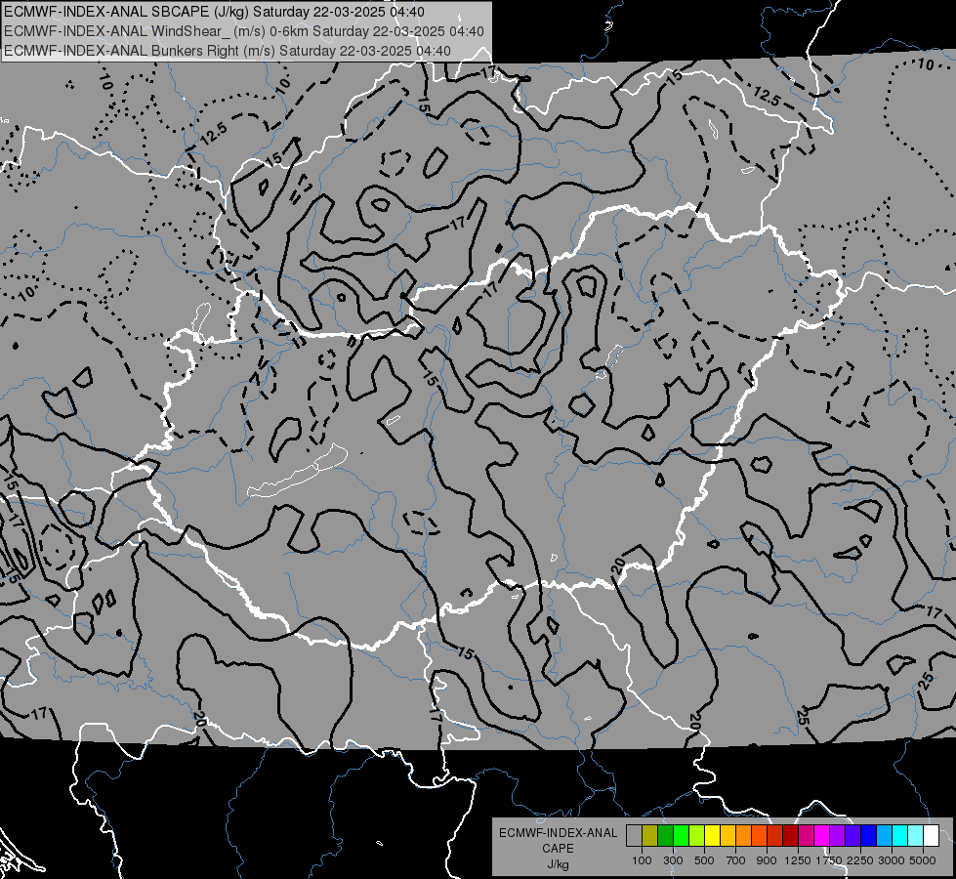Click the WindShear 0-6km layer title line
Screen dimensions: 956x879
pyautogui.click(x=244, y=31)
